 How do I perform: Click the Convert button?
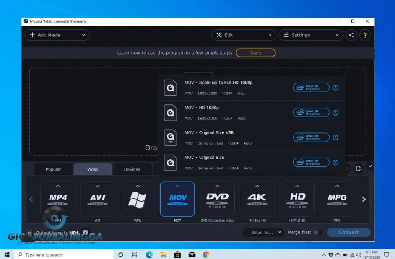pos(348,232)
